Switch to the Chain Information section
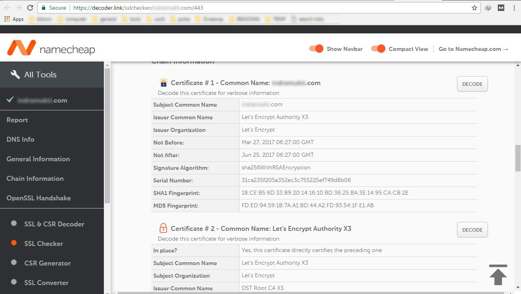Image resolution: width=521 pixels, height=294 pixels. coord(35,178)
